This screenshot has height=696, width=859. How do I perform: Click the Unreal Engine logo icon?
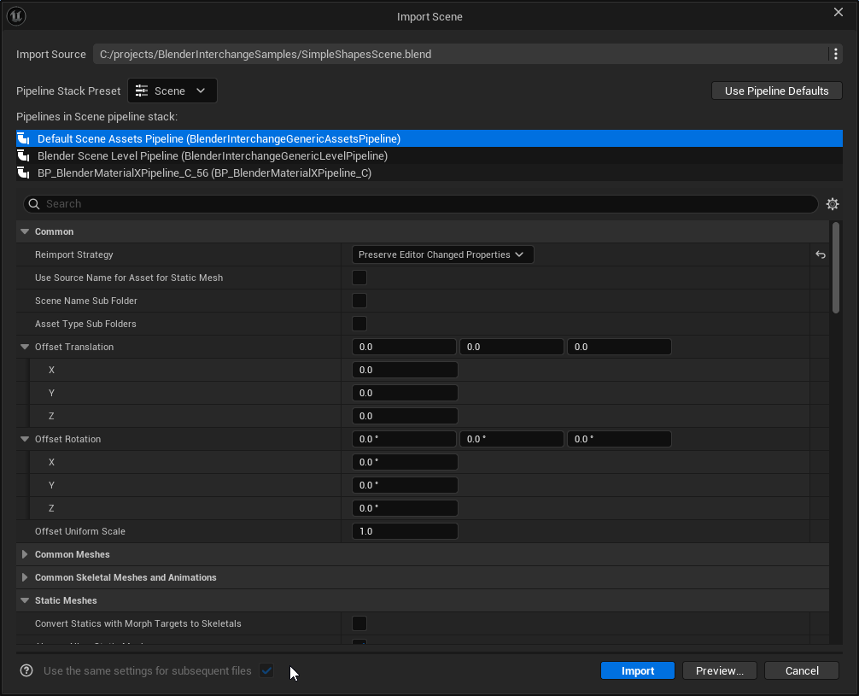(16, 16)
